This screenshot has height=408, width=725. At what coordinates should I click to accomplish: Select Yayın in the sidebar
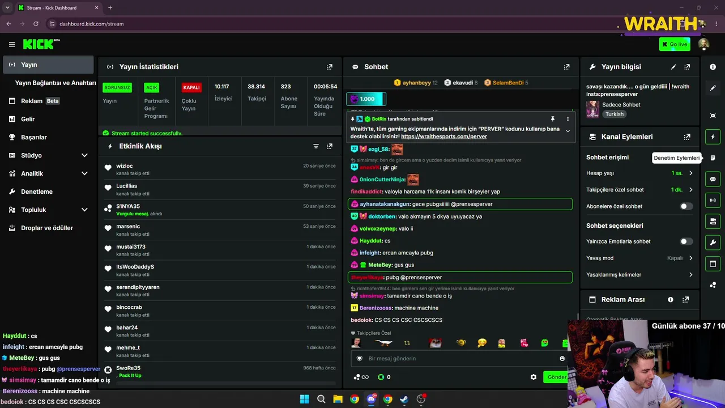click(x=48, y=65)
